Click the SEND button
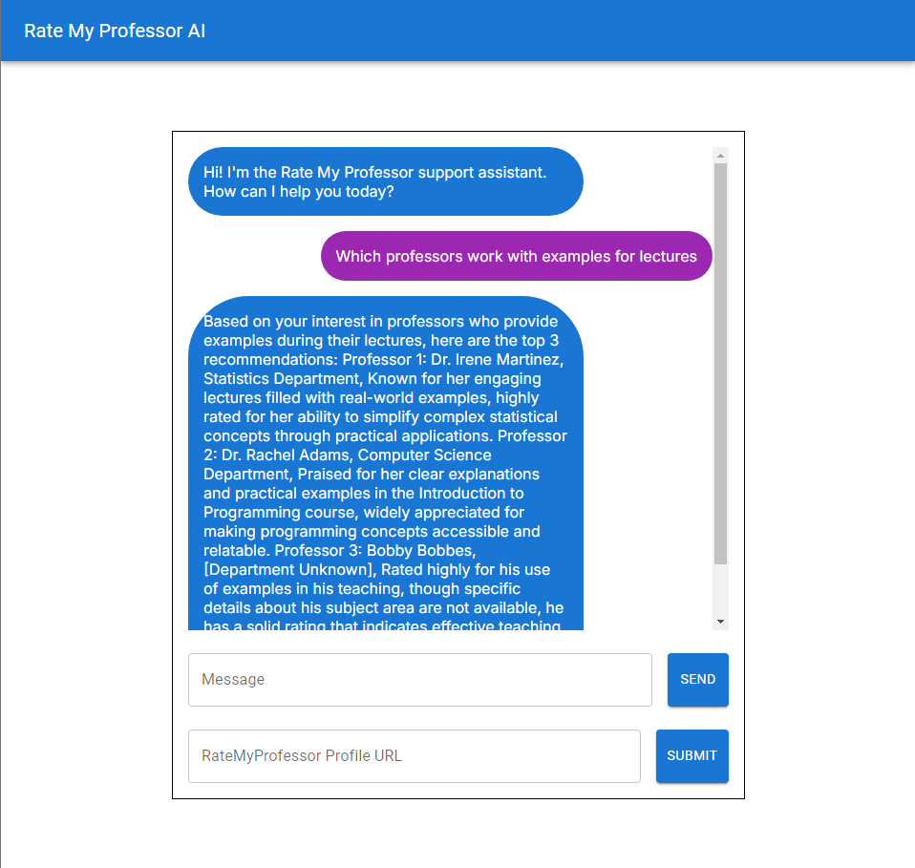 [x=697, y=680]
